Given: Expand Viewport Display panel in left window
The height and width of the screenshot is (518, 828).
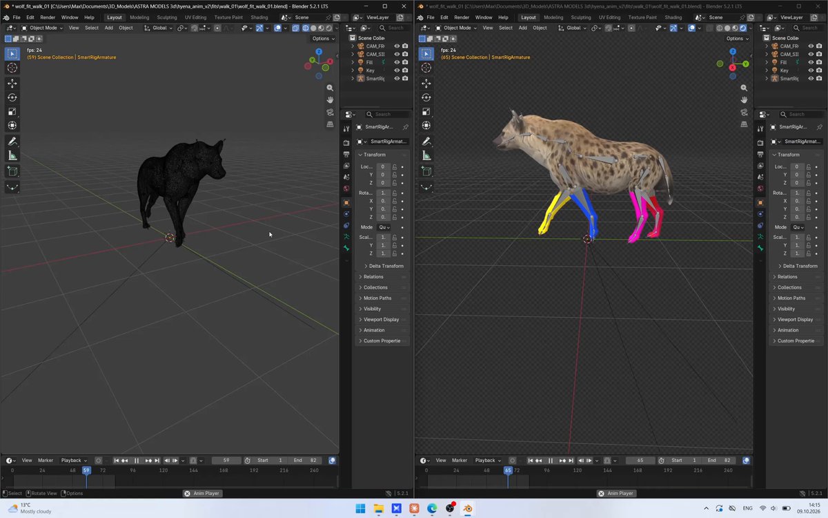Looking at the screenshot, I should (383, 320).
